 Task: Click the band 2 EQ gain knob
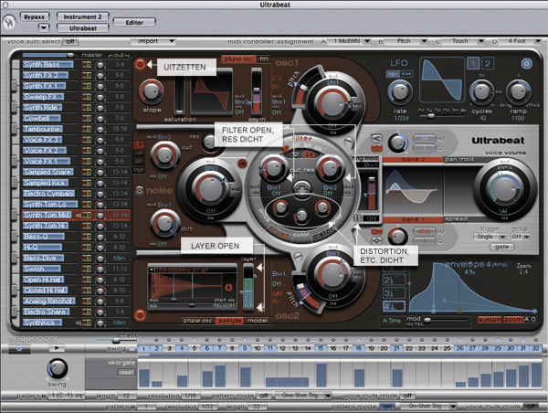397,143
